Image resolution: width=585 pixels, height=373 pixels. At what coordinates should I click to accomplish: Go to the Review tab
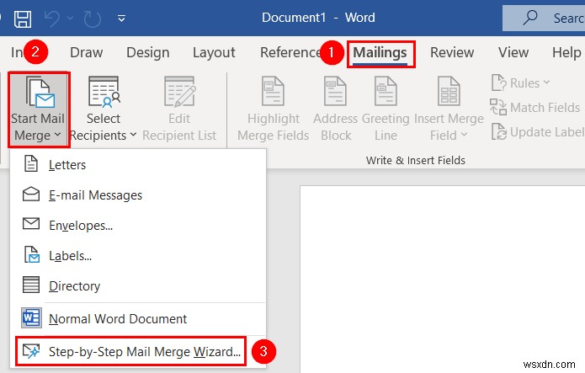click(452, 52)
